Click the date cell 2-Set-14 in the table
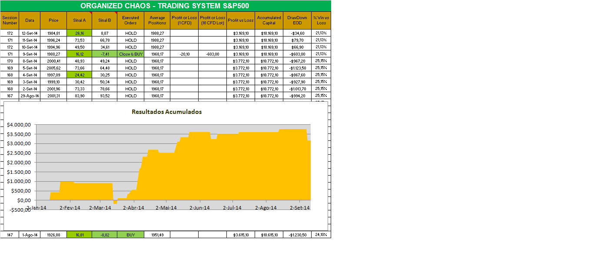This screenshot has height=266, width=591. [30, 89]
